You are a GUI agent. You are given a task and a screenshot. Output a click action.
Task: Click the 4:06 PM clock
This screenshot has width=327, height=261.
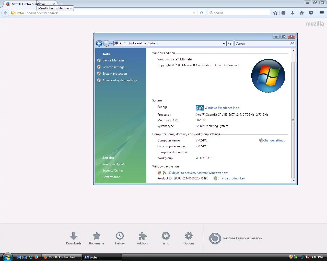317,257
